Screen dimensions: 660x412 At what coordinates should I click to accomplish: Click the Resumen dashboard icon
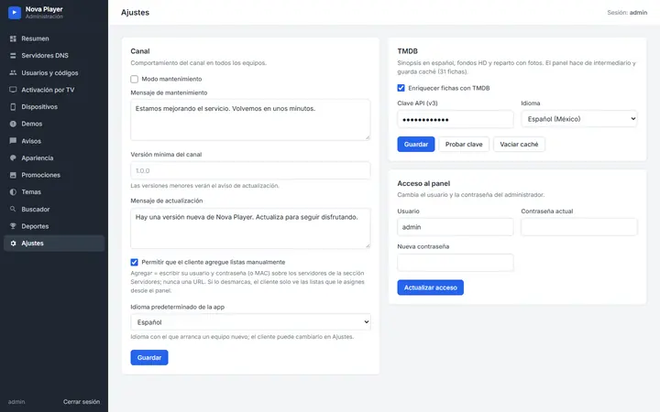(13, 38)
